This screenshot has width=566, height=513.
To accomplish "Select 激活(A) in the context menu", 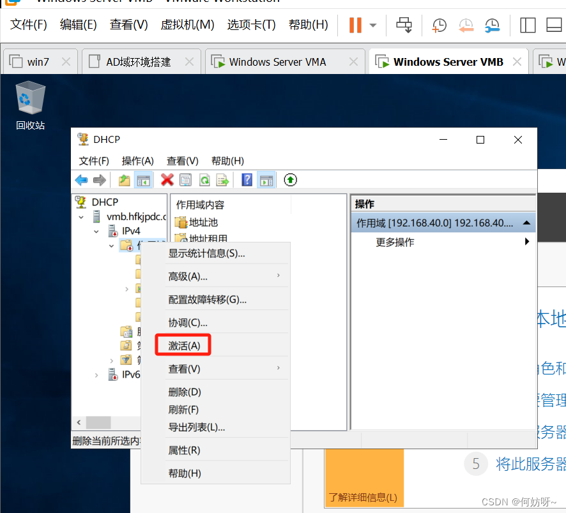I will coord(184,345).
